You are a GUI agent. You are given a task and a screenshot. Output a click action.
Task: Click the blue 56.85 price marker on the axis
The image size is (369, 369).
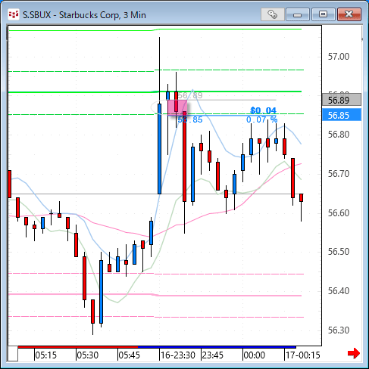tap(342, 115)
